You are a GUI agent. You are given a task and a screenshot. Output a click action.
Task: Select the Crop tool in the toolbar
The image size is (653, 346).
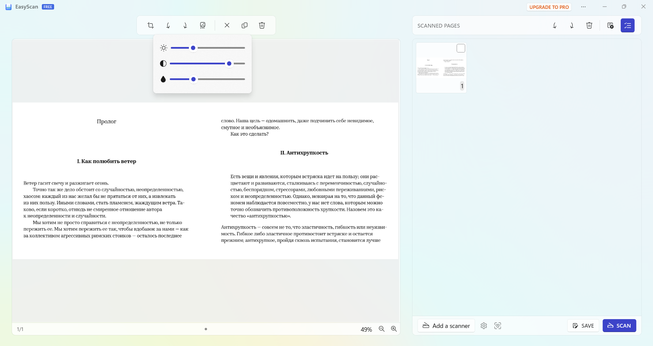click(x=150, y=25)
